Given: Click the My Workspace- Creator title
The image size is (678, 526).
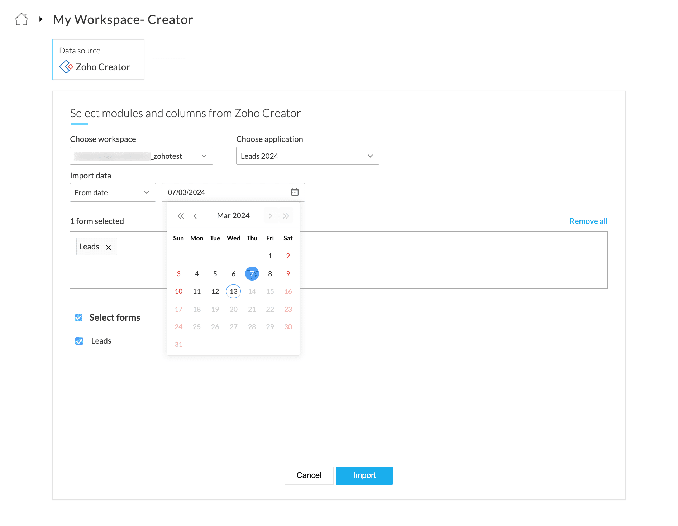Looking at the screenshot, I should click(x=123, y=20).
